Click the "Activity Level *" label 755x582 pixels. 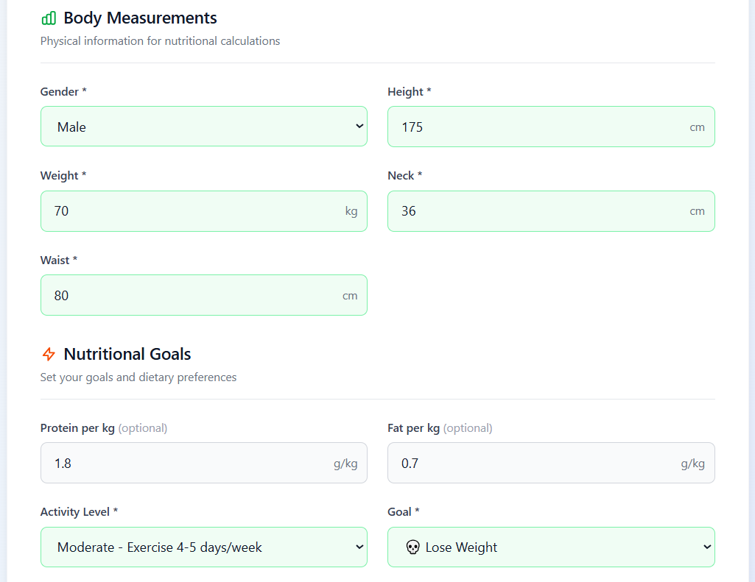tap(80, 512)
